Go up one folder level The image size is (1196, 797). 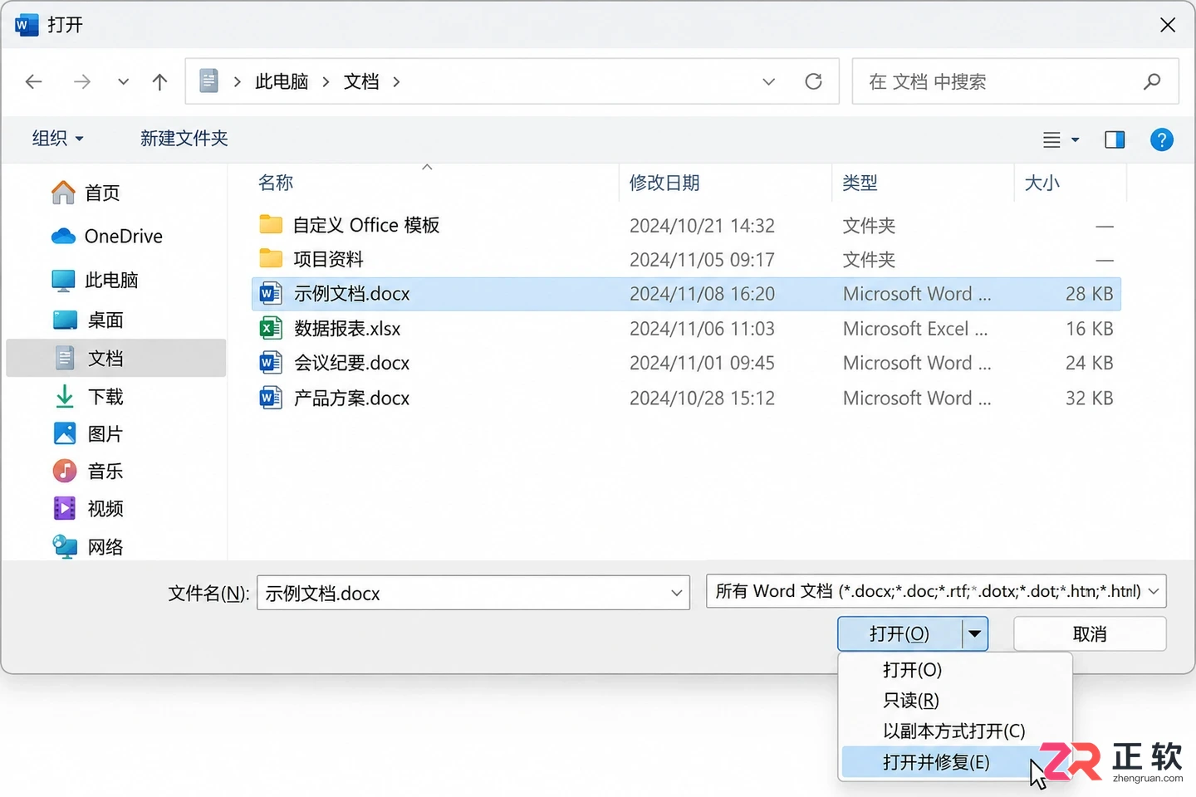pos(159,81)
